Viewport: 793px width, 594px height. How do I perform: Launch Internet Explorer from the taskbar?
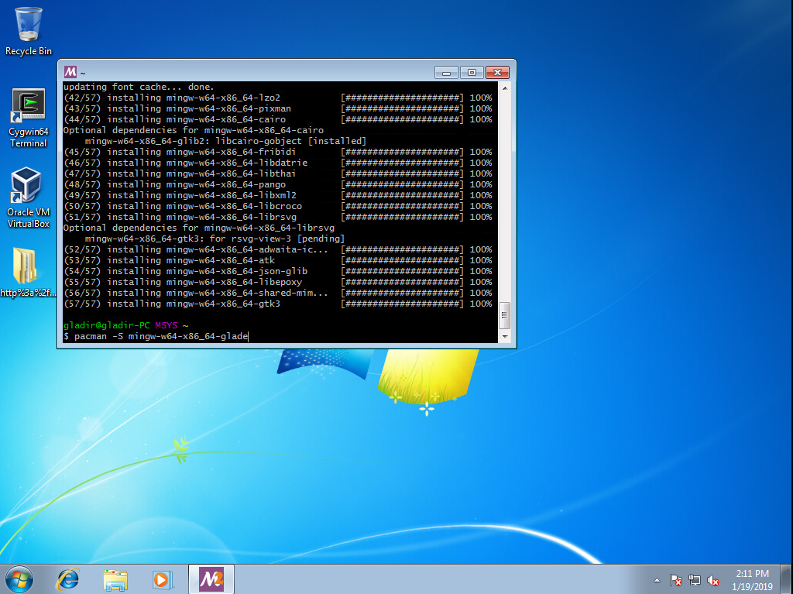point(69,579)
